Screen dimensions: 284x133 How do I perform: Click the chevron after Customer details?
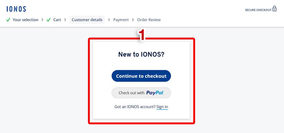[109, 20]
